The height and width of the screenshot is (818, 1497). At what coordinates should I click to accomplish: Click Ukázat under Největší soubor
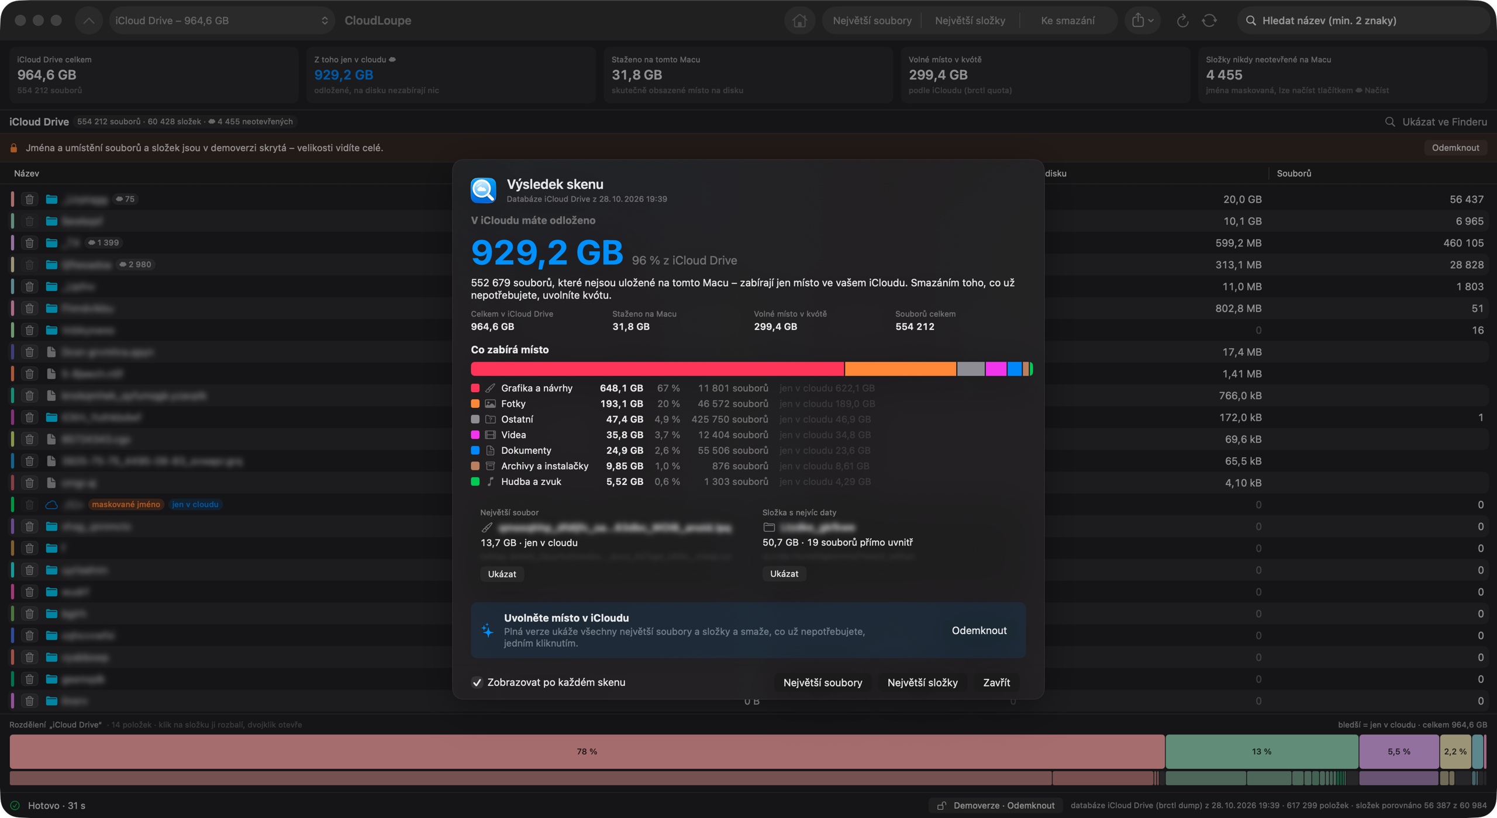[x=502, y=574]
